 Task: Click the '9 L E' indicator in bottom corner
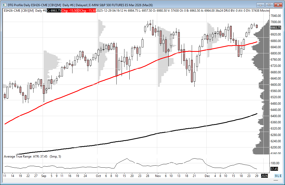point(278,176)
